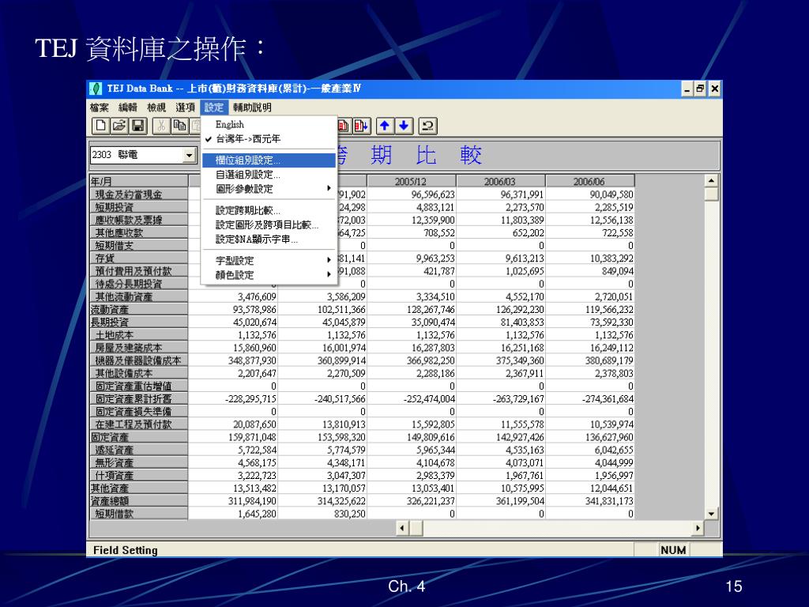This screenshot has height=607, width=809.
Task: Click the horizontal scrollbar left arrow
Action: (402, 528)
